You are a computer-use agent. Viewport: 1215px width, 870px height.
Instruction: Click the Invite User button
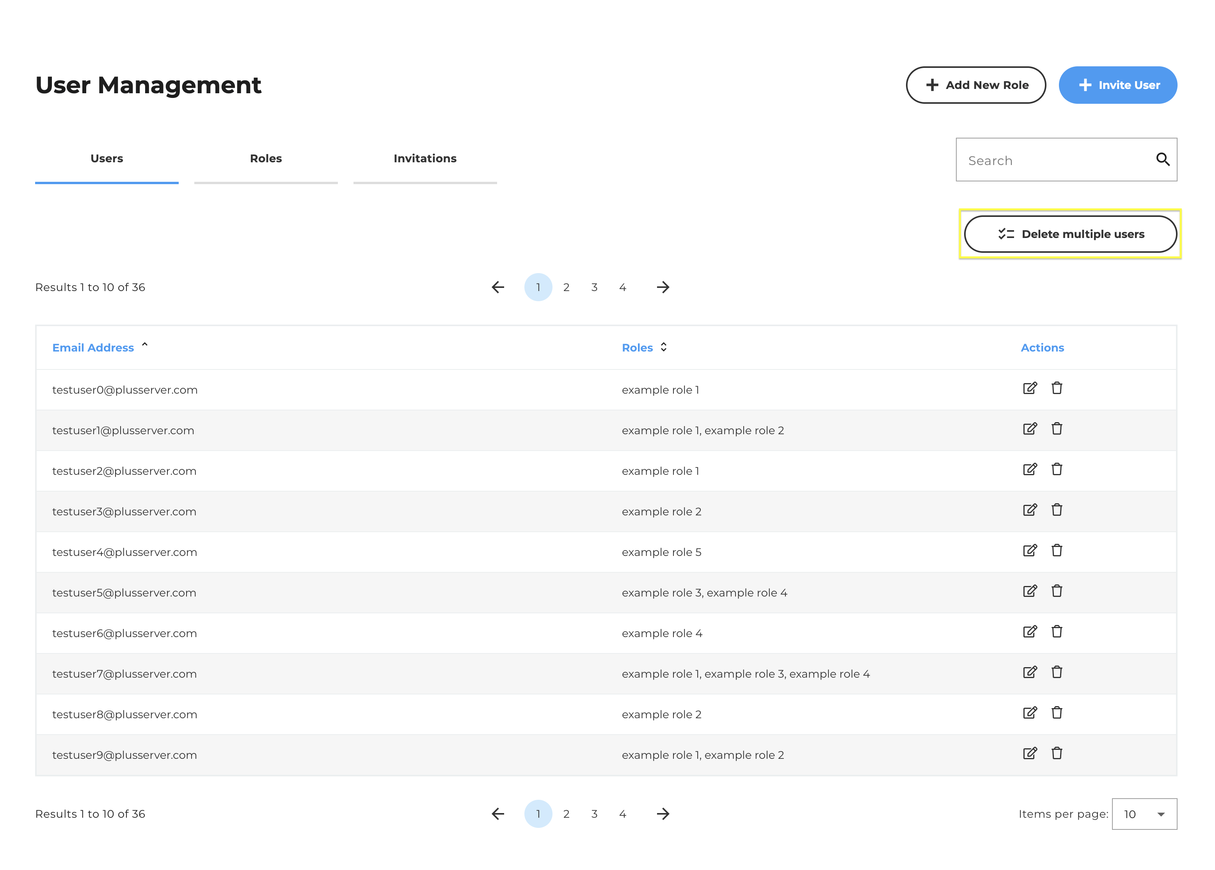coord(1118,85)
